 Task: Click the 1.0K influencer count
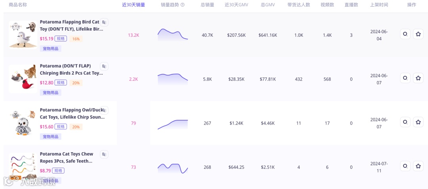[299, 35]
